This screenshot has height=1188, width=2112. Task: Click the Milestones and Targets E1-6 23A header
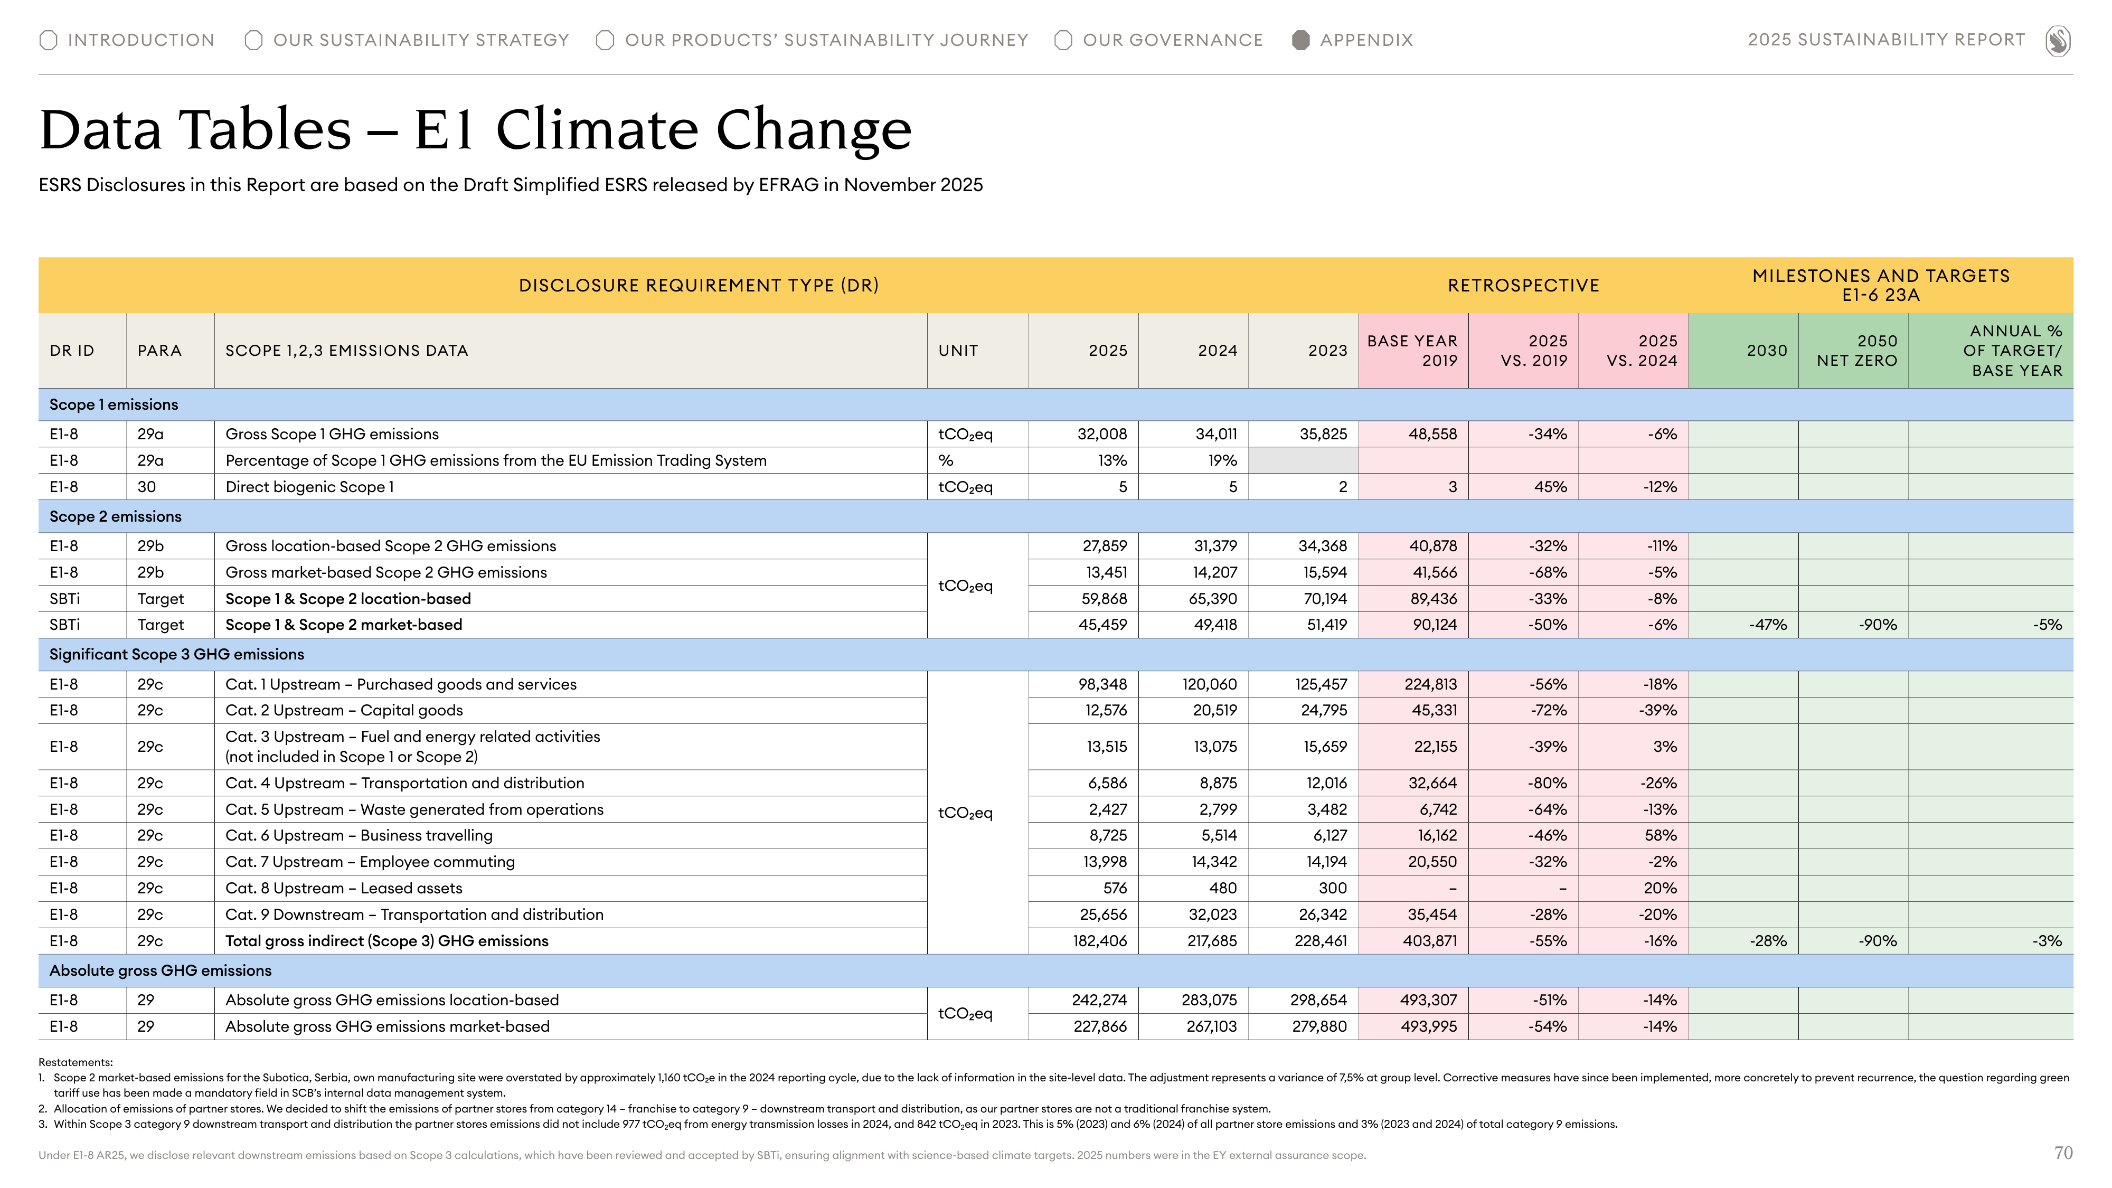click(x=1881, y=285)
